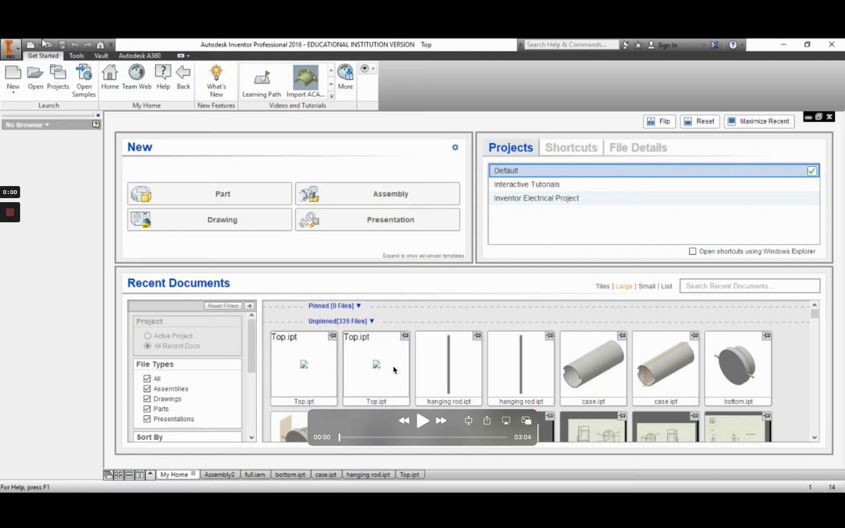Click the video share icon

[487, 420]
